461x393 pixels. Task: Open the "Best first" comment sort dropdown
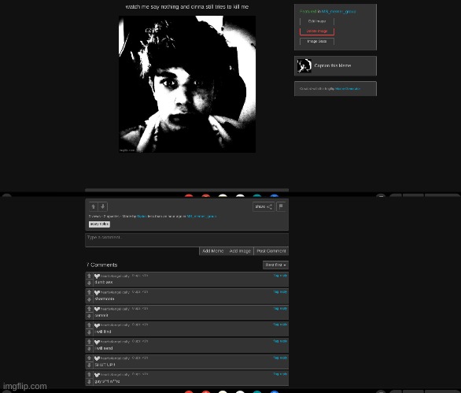[275, 265]
